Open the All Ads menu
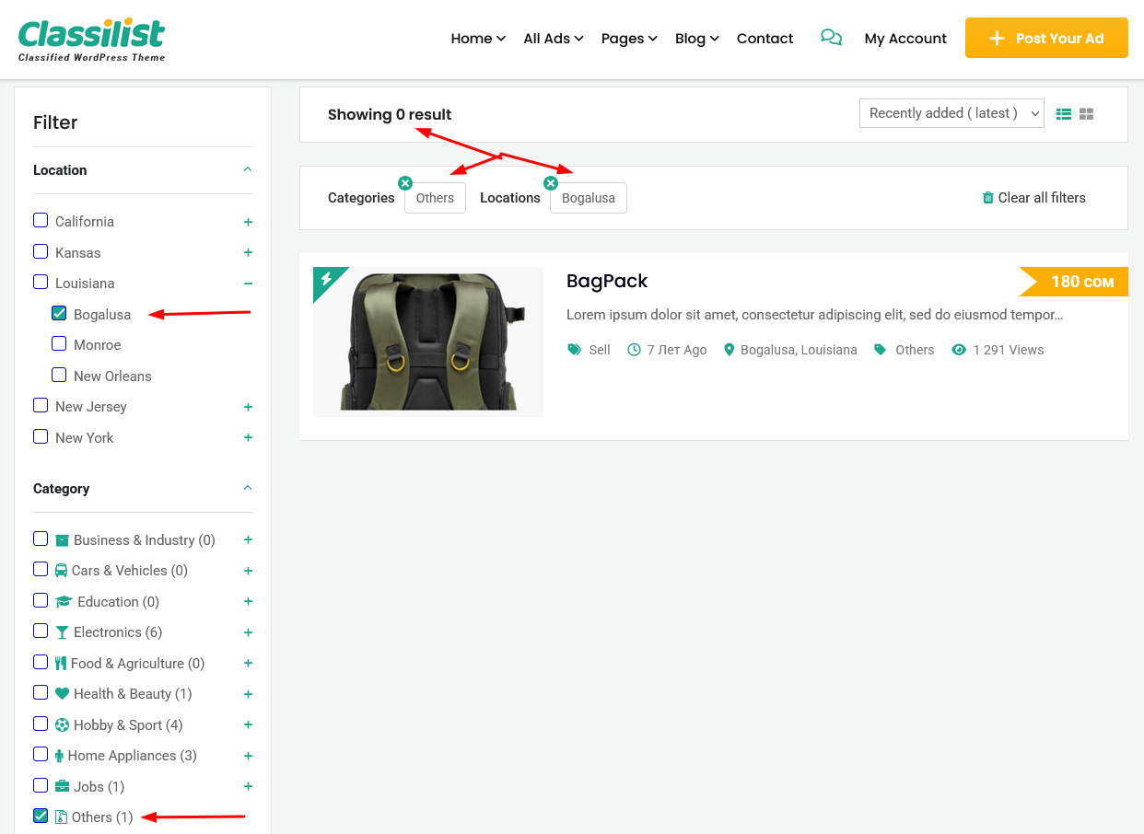The image size is (1144, 834). (x=554, y=39)
